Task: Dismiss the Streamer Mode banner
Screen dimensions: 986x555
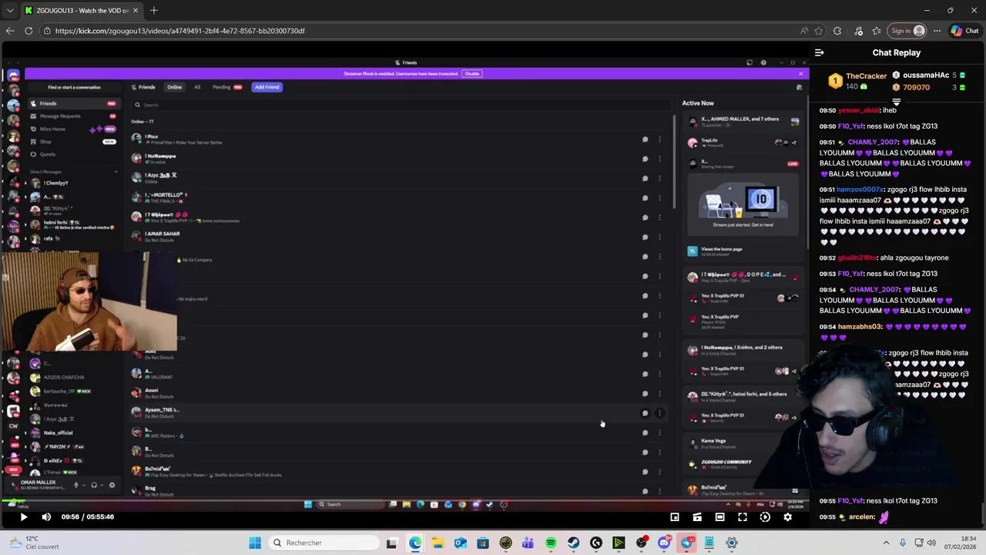Action: (800, 74)
